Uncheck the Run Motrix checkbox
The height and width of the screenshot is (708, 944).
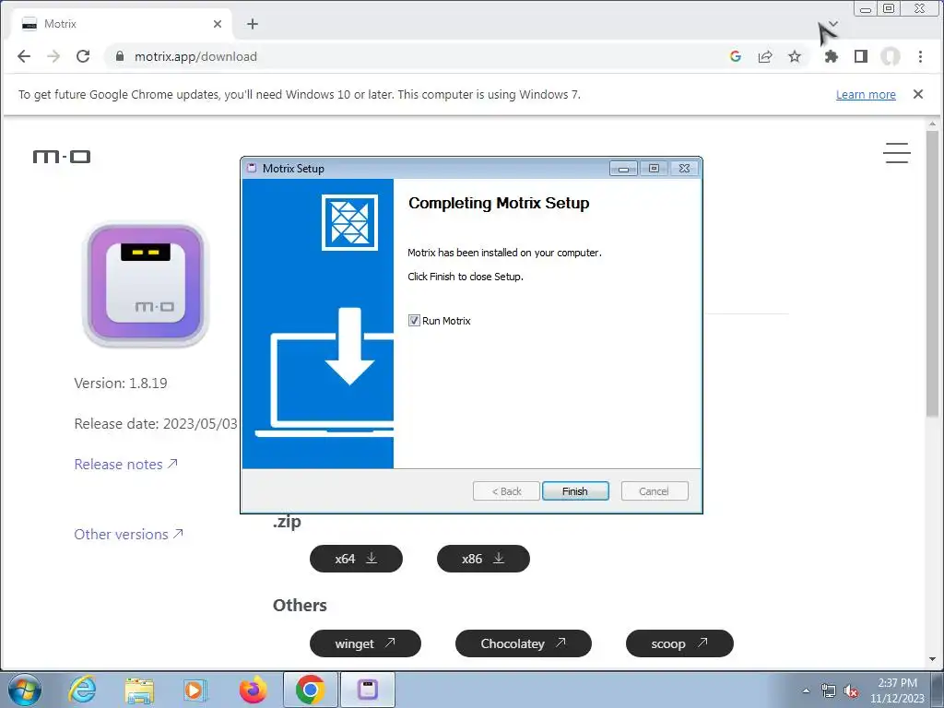point(414,320)
